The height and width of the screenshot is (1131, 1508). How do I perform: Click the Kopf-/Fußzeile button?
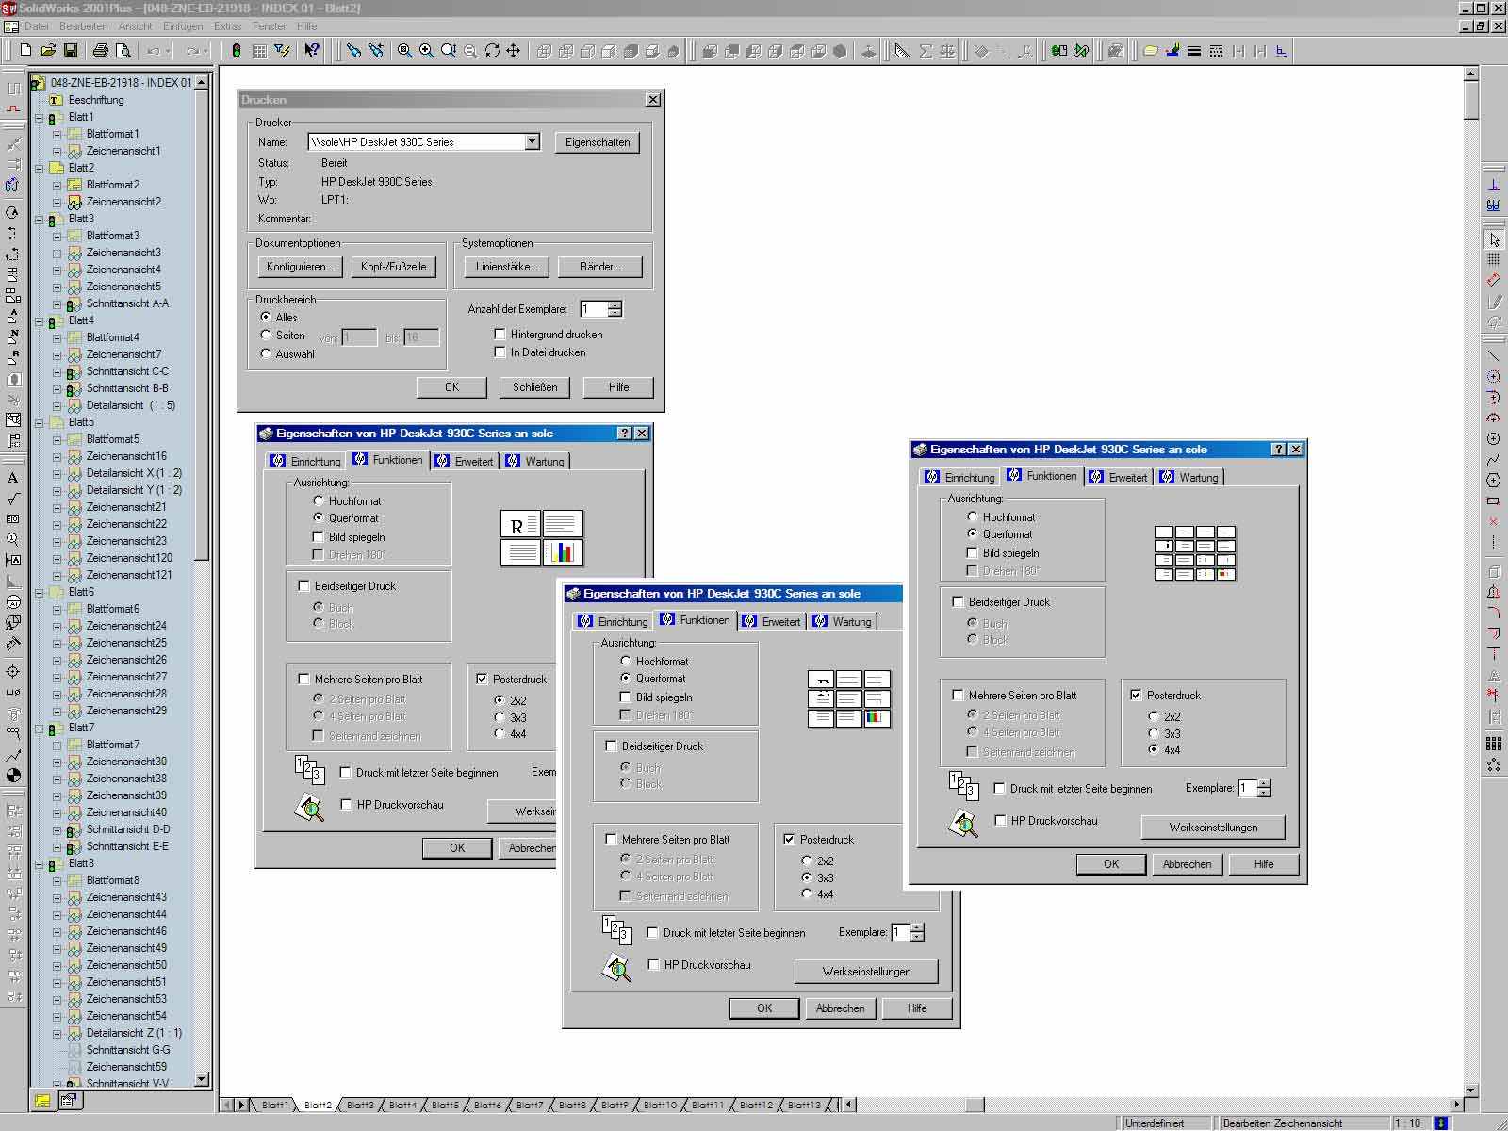tap(393, 267)
